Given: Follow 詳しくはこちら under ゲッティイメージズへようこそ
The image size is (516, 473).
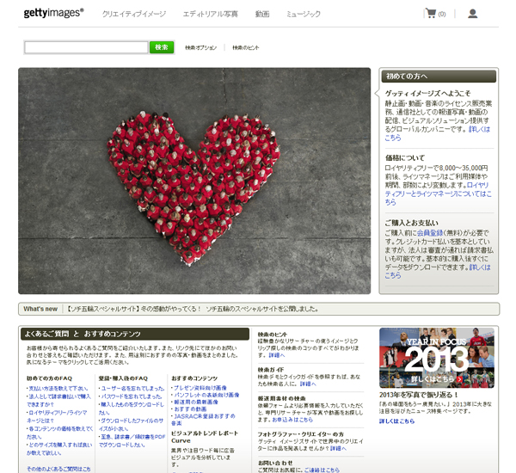Looking at the screenshot, I should [438, 133].
